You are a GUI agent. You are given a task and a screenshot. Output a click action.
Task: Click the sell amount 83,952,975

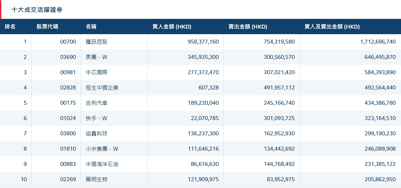coord(281,179)
